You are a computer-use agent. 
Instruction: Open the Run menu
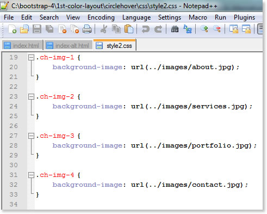[220, 17]
